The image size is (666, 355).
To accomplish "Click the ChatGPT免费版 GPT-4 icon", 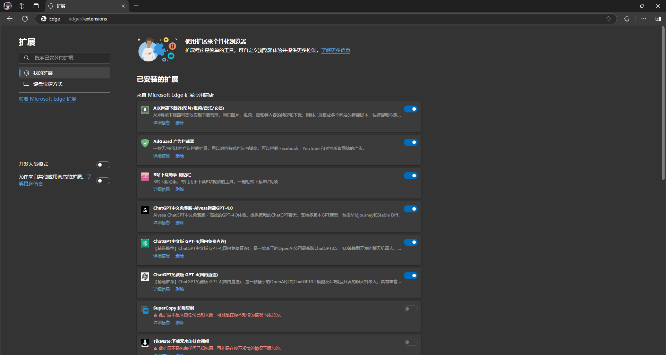I will click(x=145, y=277).
